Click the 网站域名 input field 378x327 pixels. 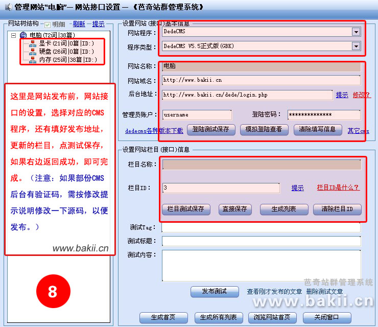click(262, 80)
